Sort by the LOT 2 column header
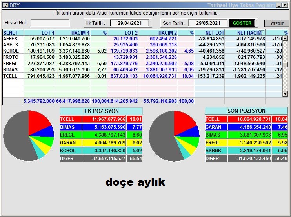 click(122, 33)
